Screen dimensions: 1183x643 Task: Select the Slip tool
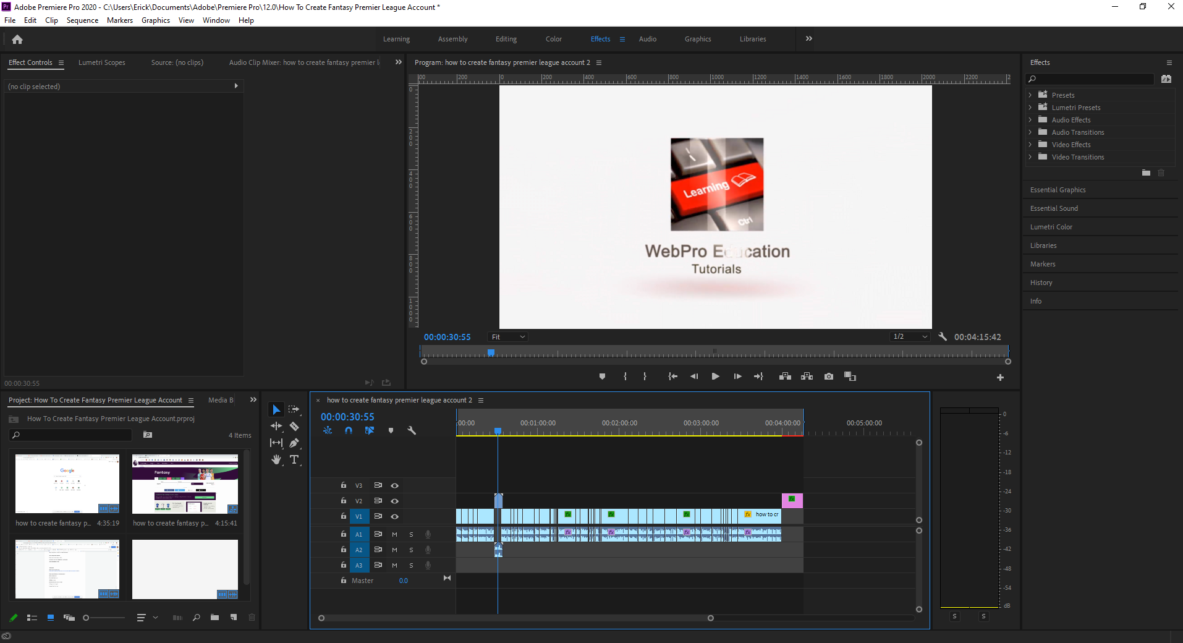click(x=276, y=443)
